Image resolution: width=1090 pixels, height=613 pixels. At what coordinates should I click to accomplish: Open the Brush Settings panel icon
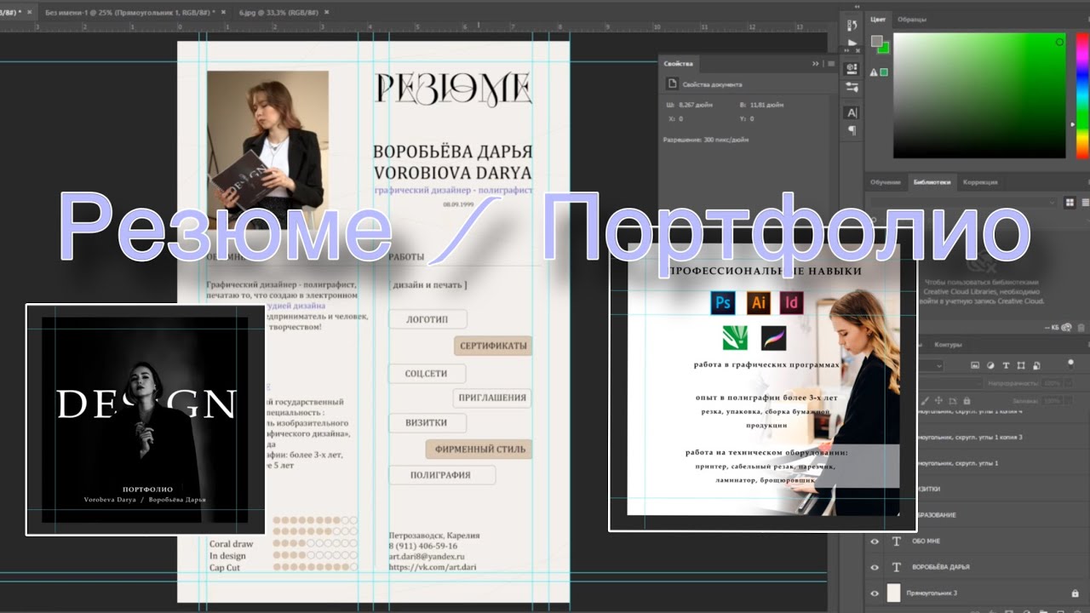pos(852,87)
